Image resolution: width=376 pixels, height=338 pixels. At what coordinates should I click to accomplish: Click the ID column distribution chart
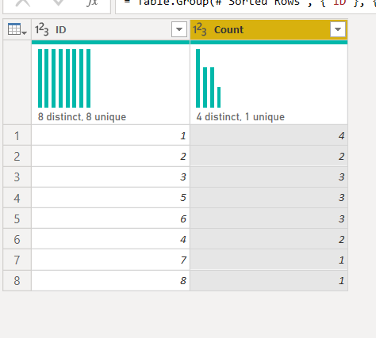(64, 78)
